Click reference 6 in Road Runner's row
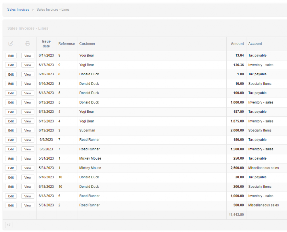This screenshot has width=287, height=232. 59,196
